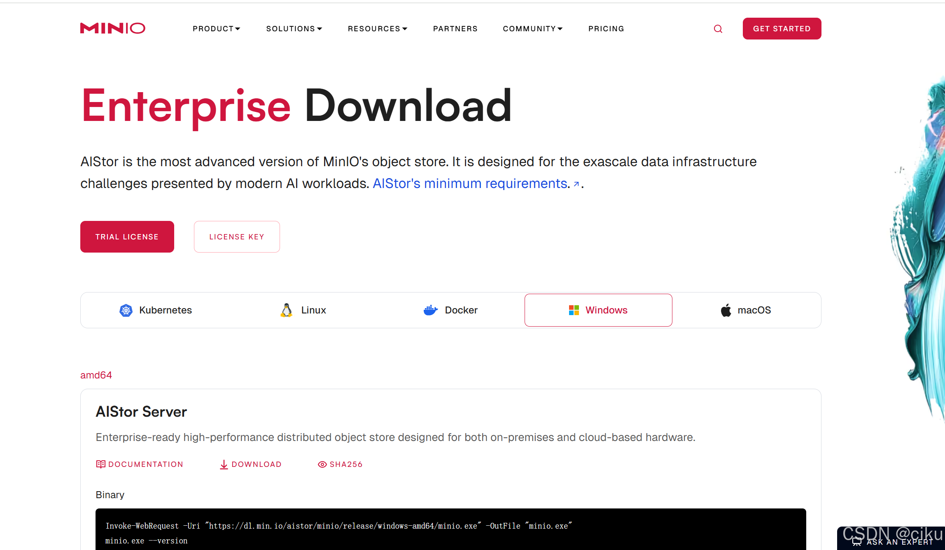The width and height of the screenshot is (945, 550).
Task: Click the download arrow icon
Action: point(224,464)
